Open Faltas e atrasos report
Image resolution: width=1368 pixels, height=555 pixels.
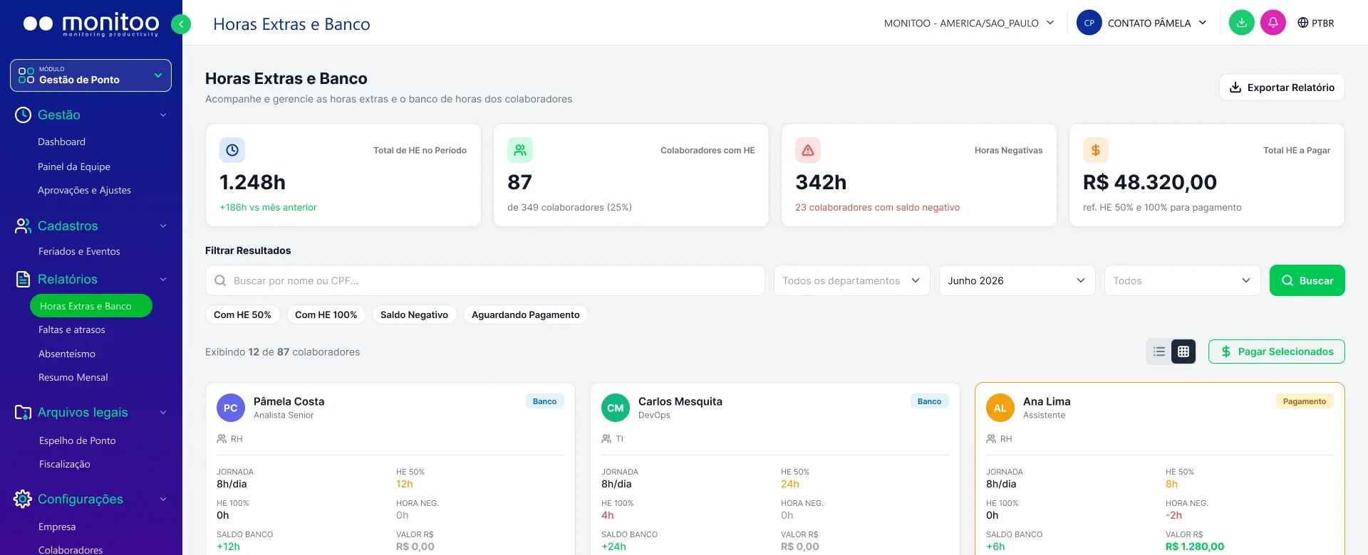click(71, 329)
